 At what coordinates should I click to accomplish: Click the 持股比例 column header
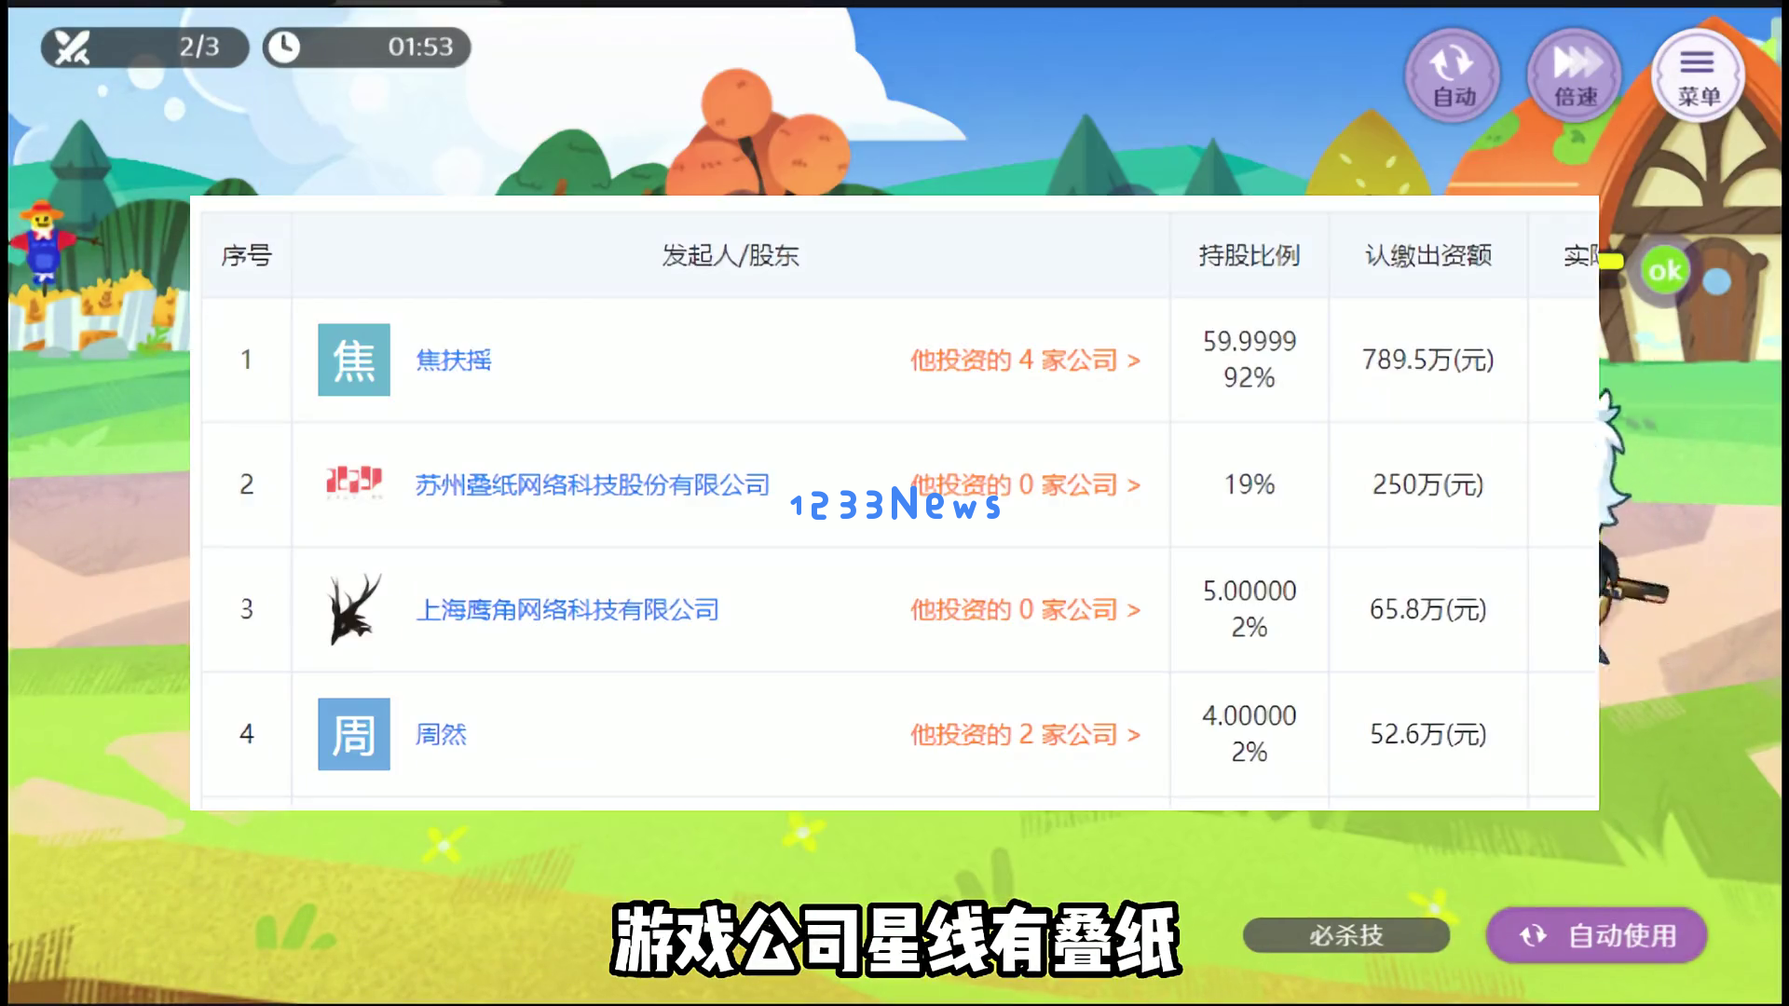coord(1249,255)
